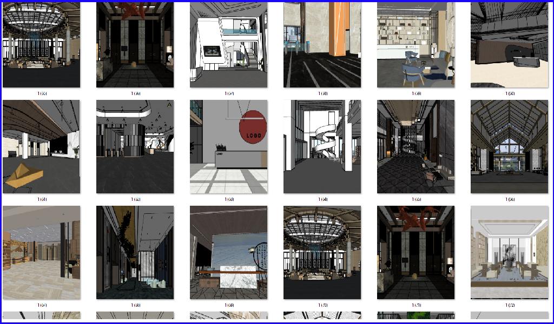Select the white spiral staircase lobby thumbnail

[322, 146]
